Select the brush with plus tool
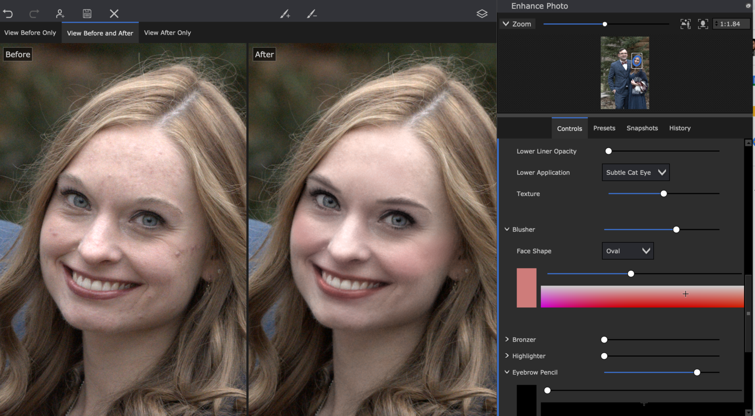 285,14
